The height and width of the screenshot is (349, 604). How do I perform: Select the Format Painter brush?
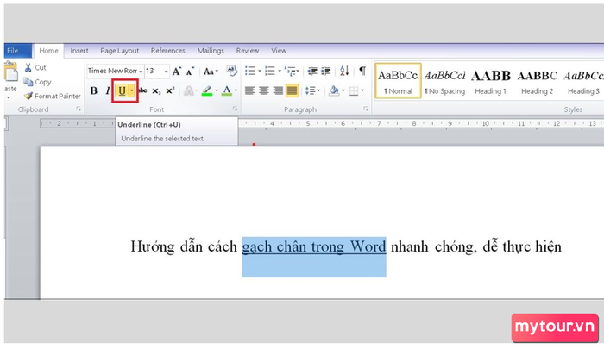(x=28, y=96)
